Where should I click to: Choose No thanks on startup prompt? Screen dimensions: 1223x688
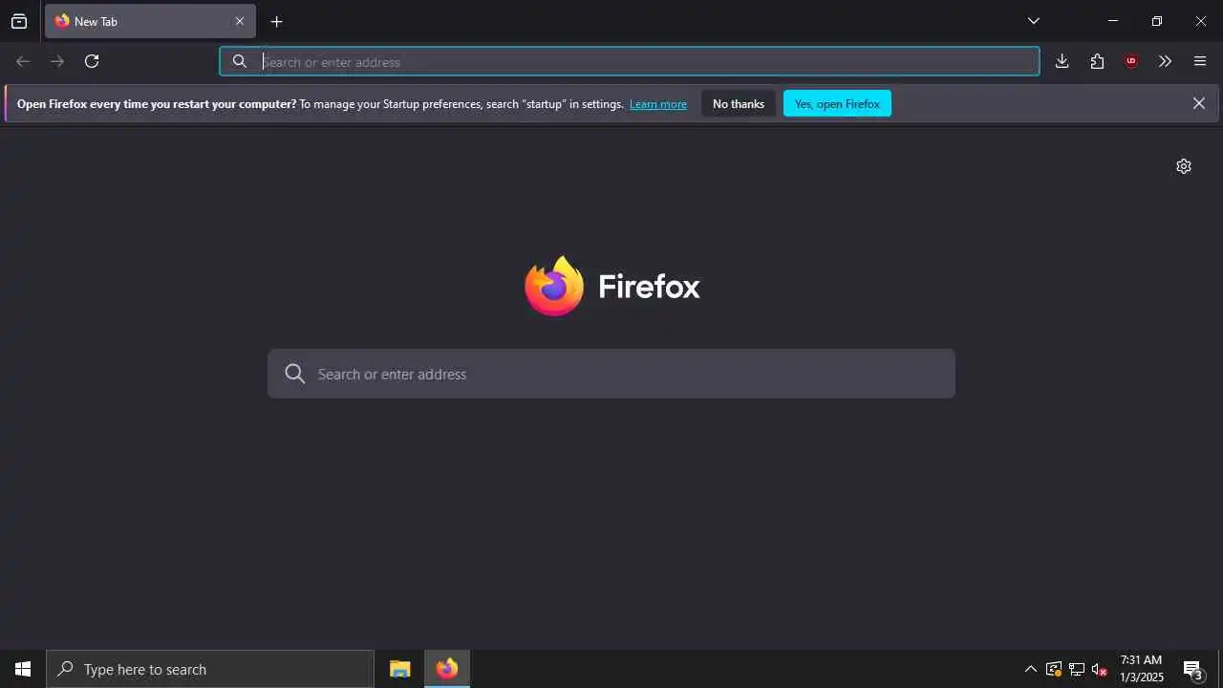[739, 103]
